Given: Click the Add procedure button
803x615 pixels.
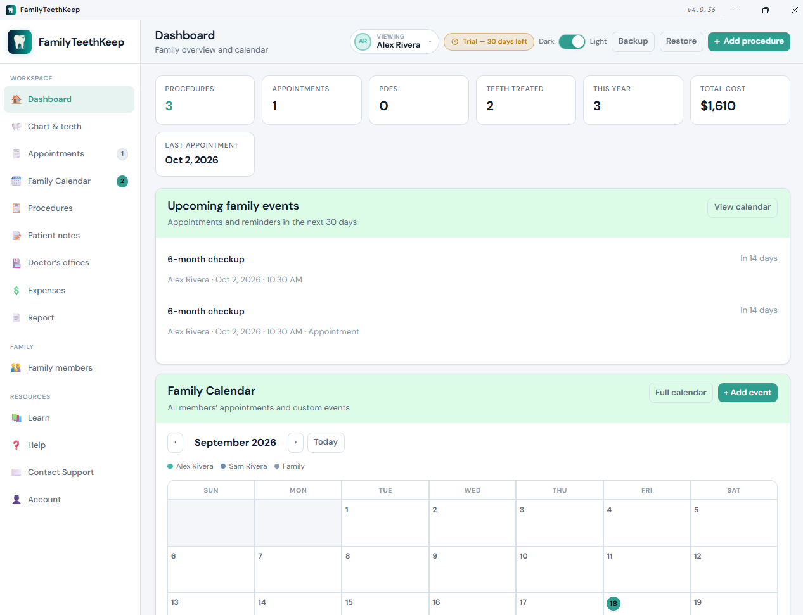Looking at the screenshot, I should point(749,42).
